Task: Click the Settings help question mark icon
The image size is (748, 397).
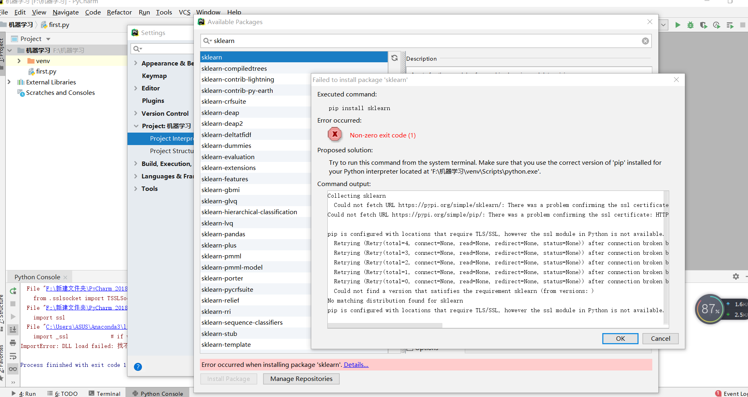Action: tap(138, 367)
